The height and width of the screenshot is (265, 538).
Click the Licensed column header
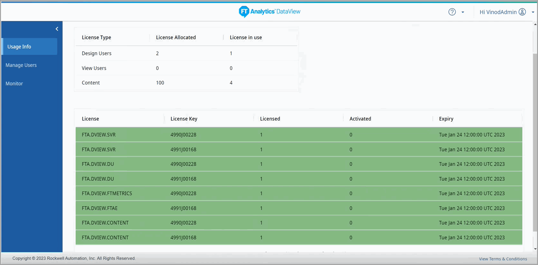pos(270,119)
